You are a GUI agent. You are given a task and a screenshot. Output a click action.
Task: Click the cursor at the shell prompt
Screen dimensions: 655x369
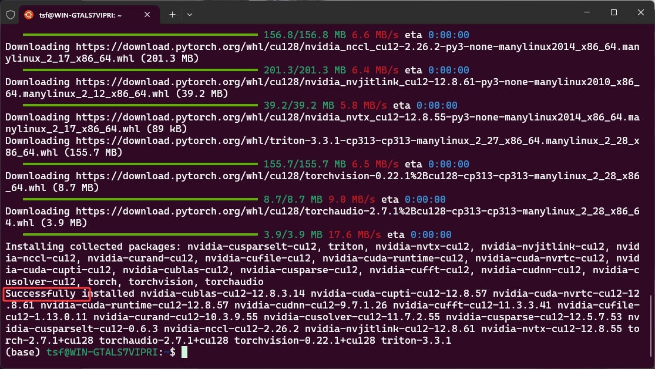coord(184,353)
